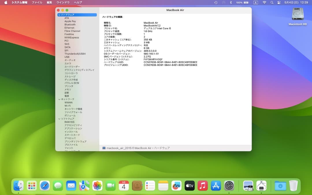Collapse the ソフトウェア section in the sidebar
The image size is (312, 195).
pyautogui.click(x=59, y=118)
